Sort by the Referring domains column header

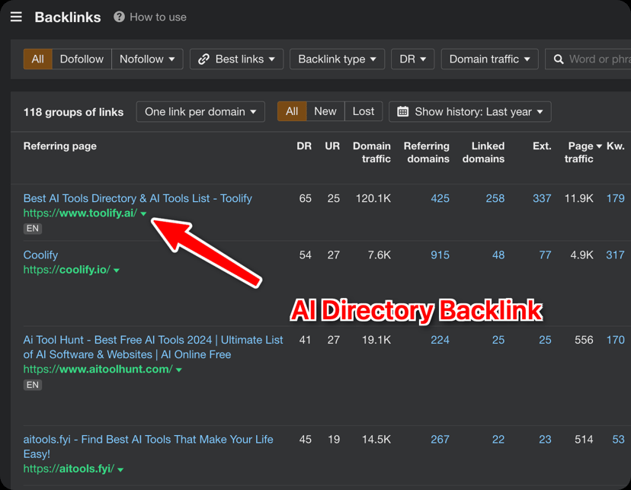coord(426,152)
